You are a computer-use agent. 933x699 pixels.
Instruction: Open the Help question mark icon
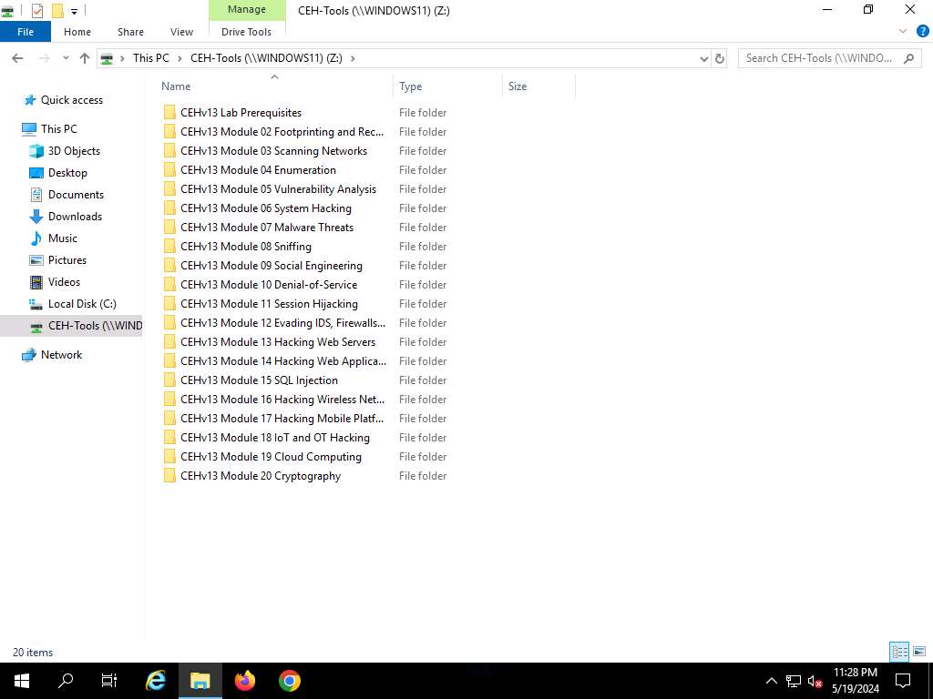(918, 31)
